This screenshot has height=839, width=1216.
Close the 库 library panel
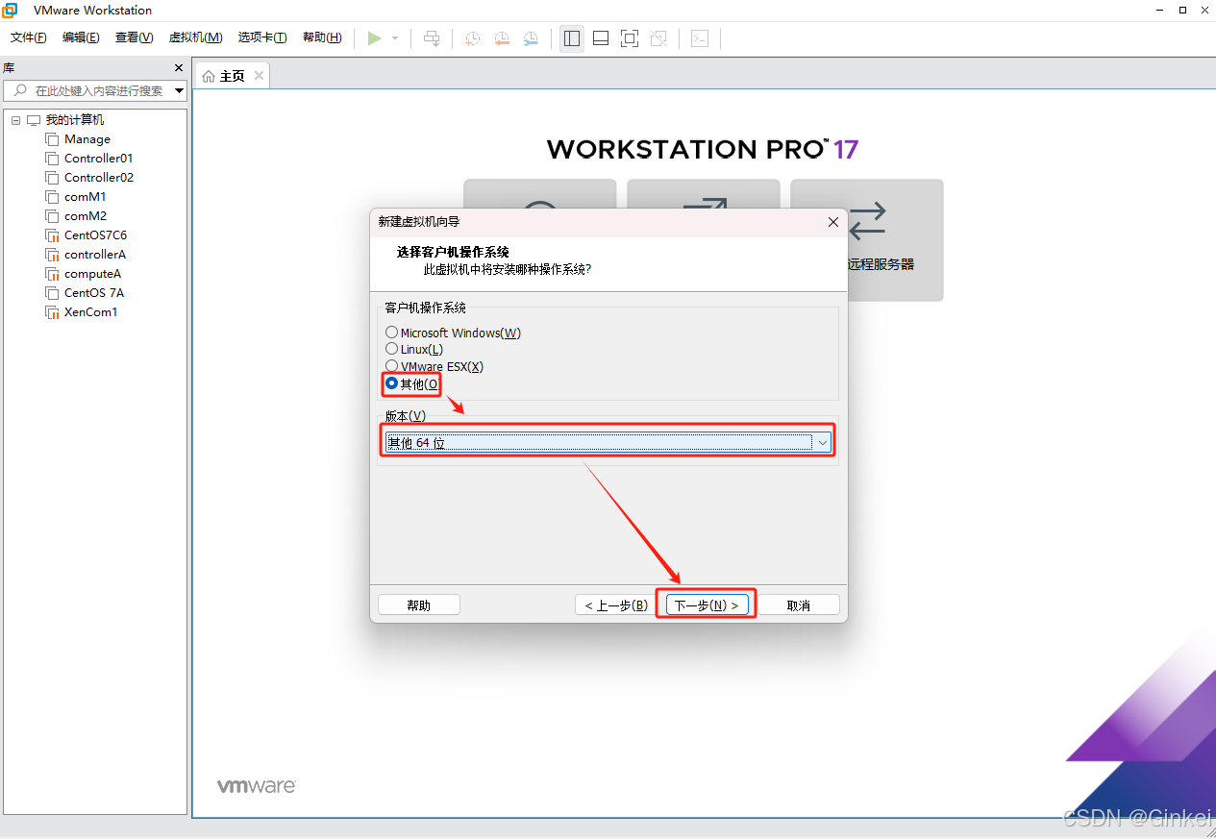[178, 68]
